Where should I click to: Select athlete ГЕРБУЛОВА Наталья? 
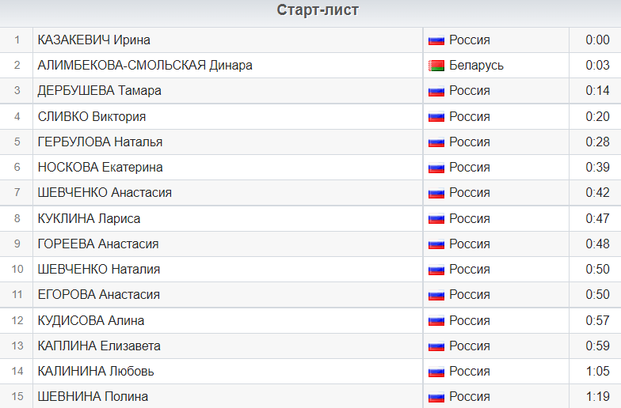point(100,142)
